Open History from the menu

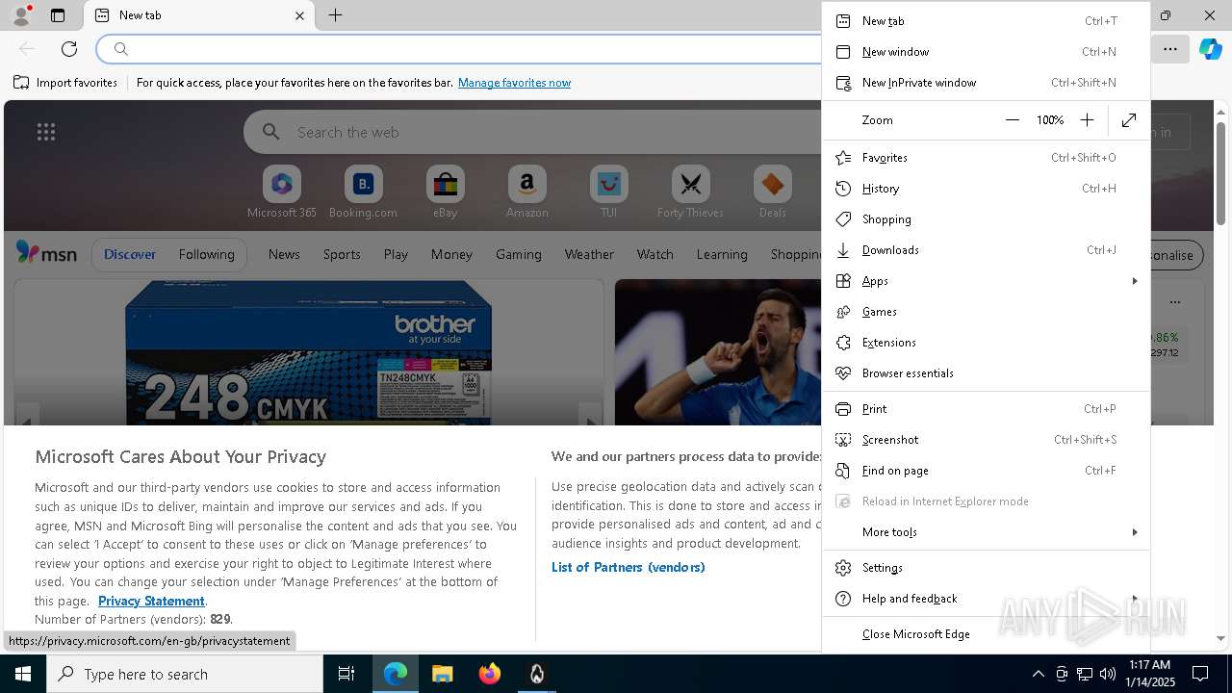(x=987, y=189)
